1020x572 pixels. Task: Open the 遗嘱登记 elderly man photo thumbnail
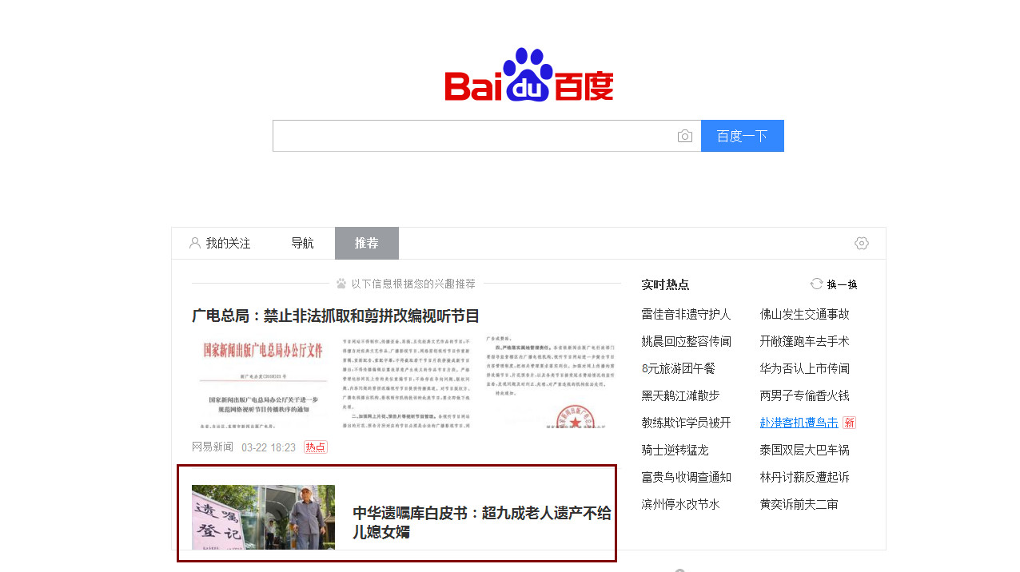click(263, 517)
